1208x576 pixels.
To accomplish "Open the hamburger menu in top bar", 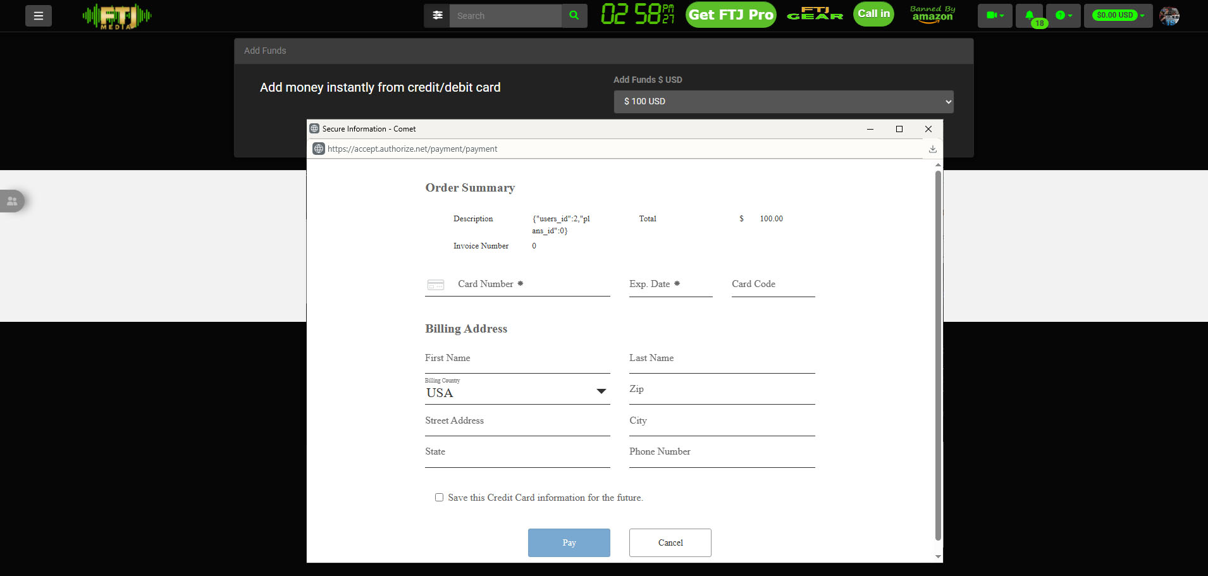I will click(39, 16).
